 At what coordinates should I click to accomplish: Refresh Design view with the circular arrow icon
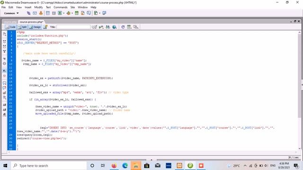click(x=123, y=27)
